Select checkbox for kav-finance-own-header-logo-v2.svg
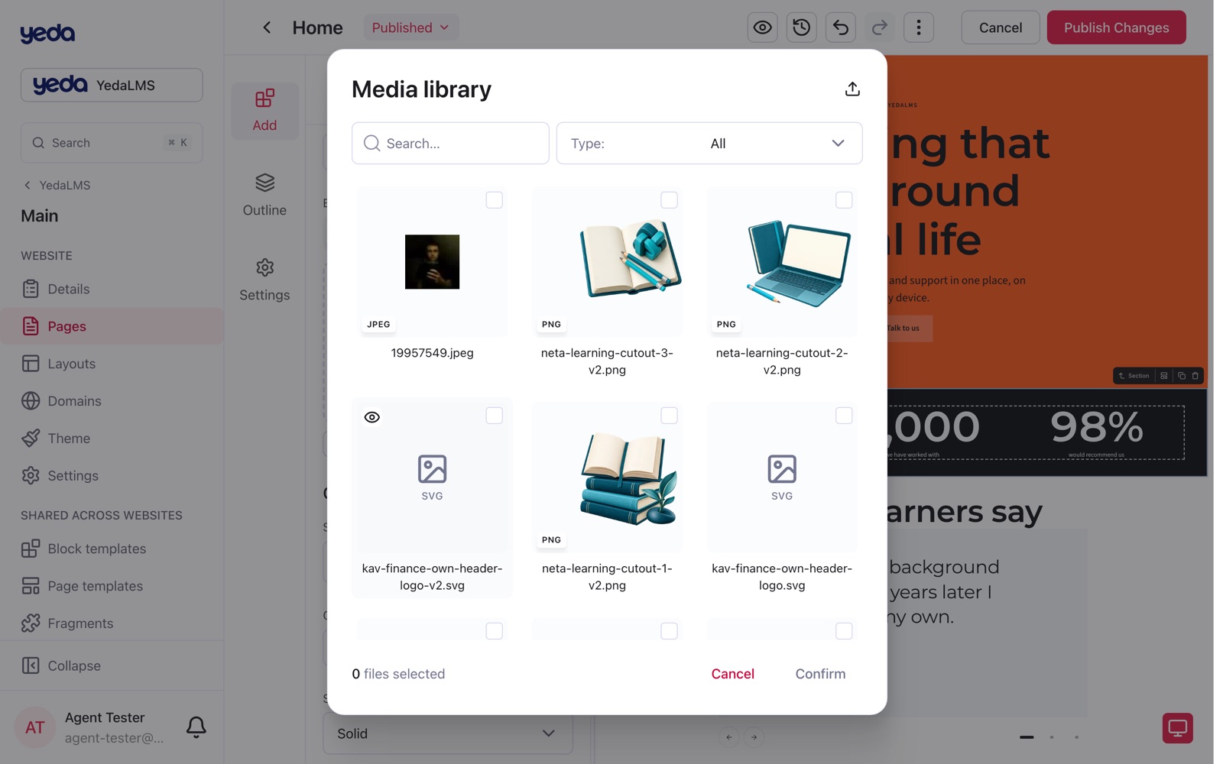Screen dimensions: 1223x764 point(495,416)
